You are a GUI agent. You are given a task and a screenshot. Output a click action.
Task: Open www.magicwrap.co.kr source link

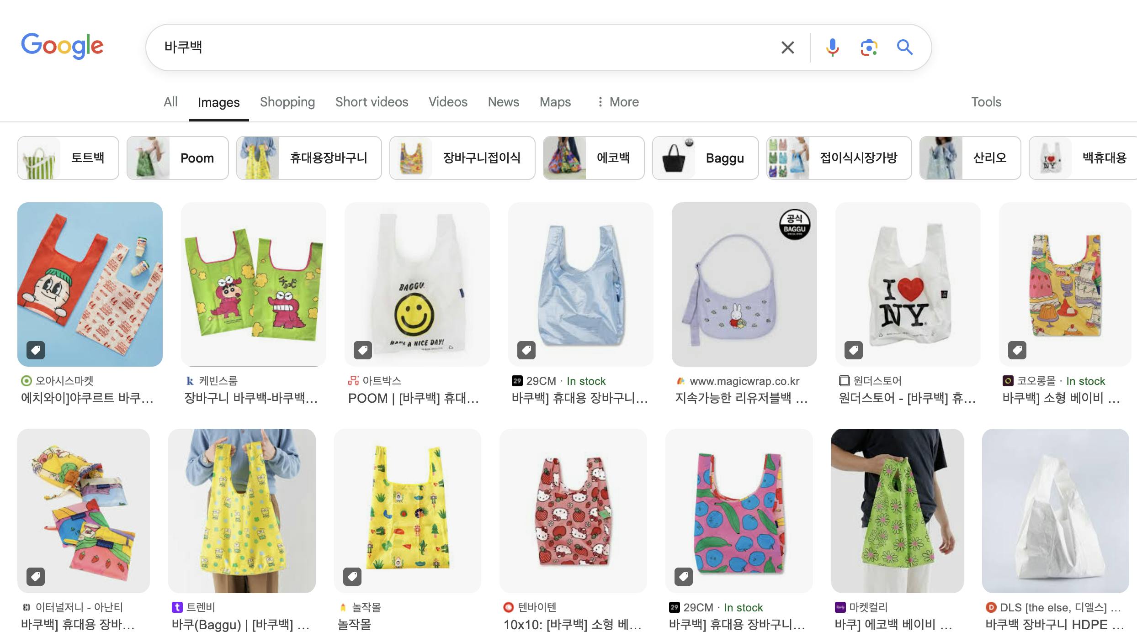point(744,381)
